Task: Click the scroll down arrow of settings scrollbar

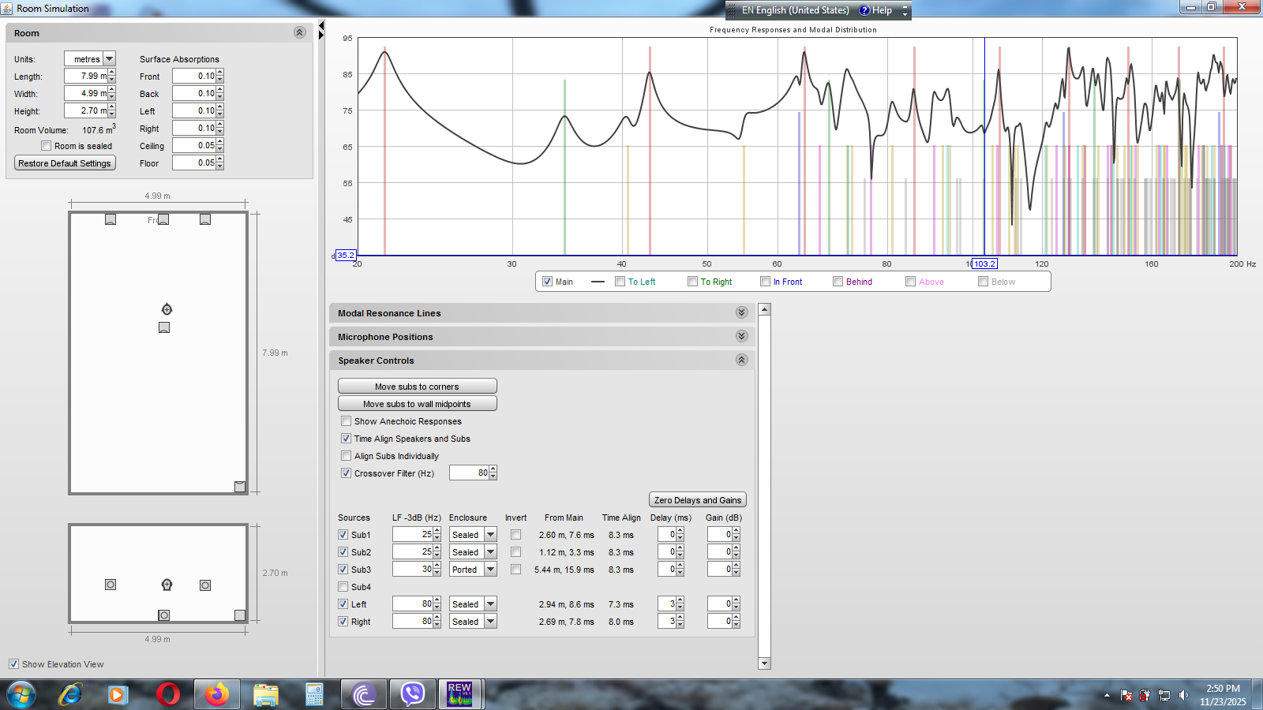Action: 764,663
